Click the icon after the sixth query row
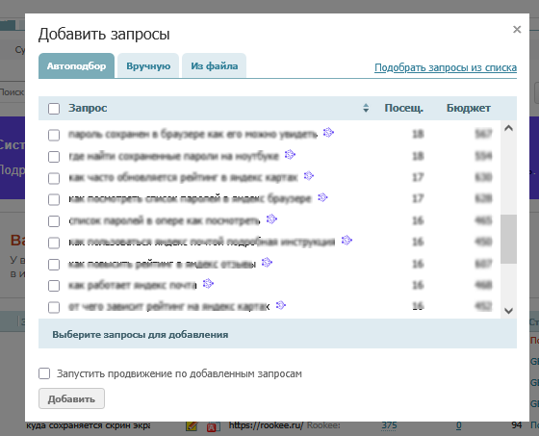The height and width of the screenshot is (436, 539). 346,240
